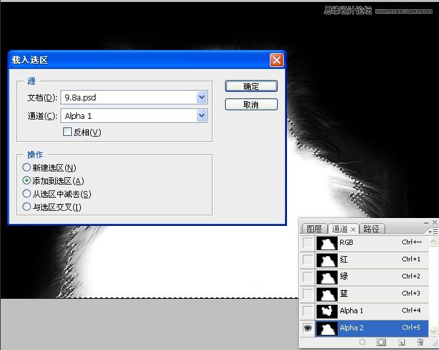Image resolution: width=439 pixels, height=350 pixels.
Task: Click the Ctrl+~ shortcut text
Action: [411, 242]
